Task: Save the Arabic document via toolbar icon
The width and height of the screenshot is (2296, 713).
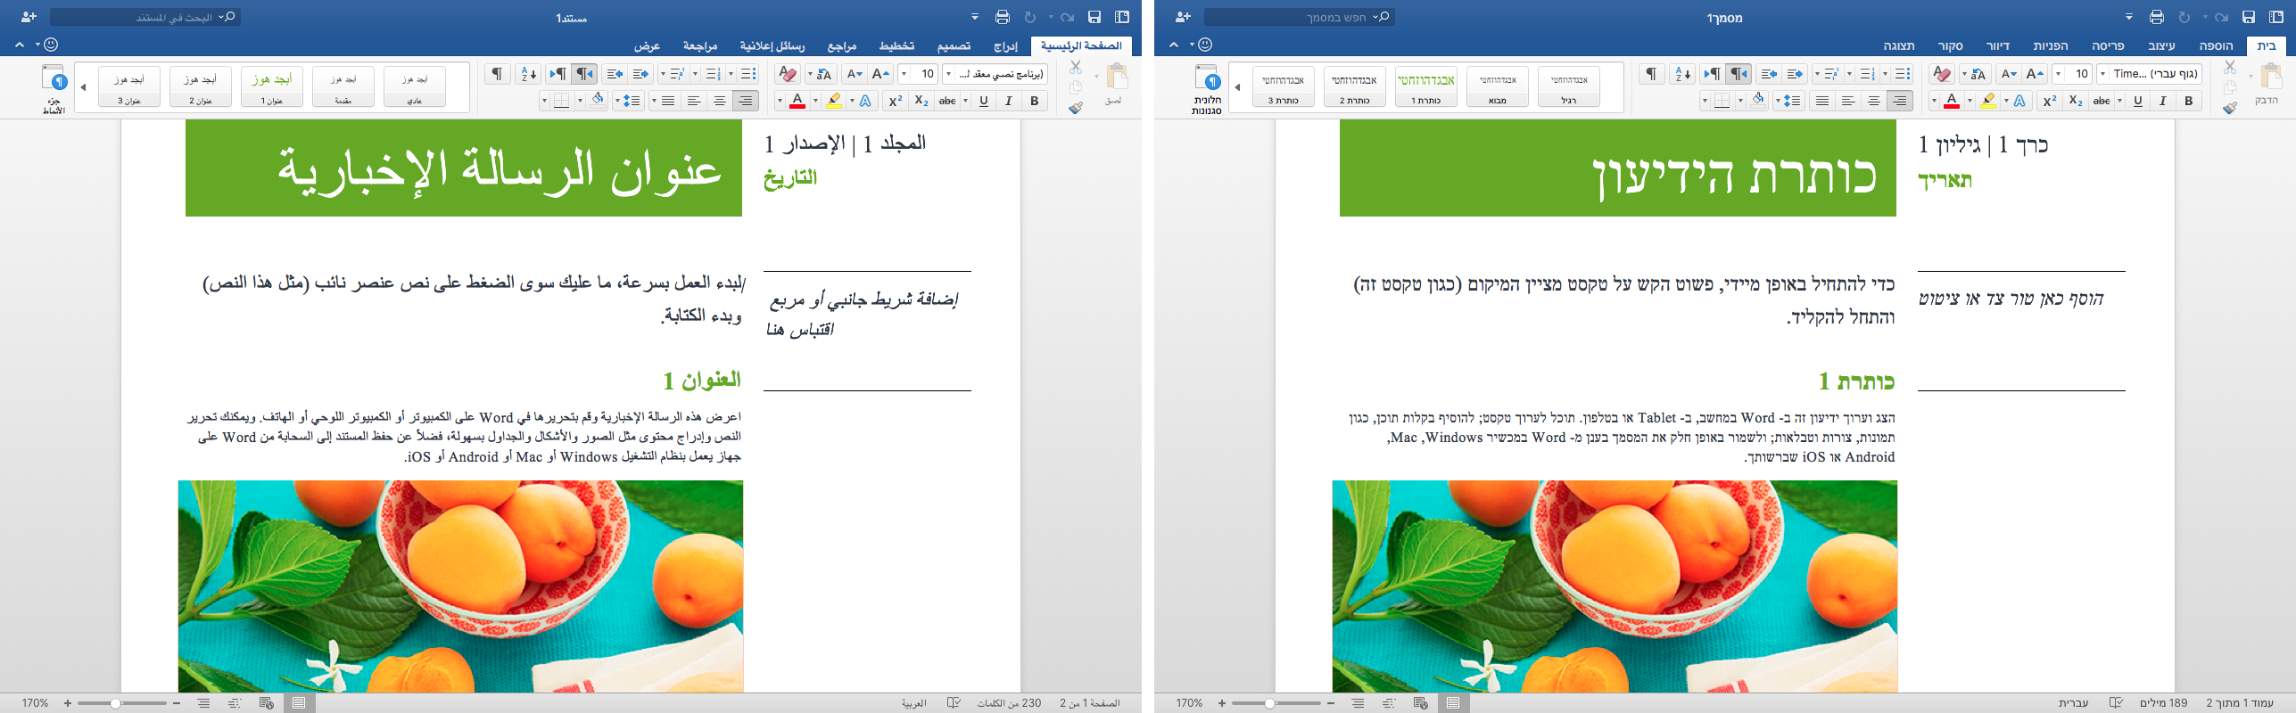Action: point(1094,17)
